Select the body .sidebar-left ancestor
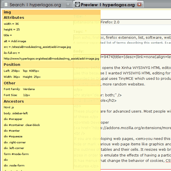Viewport: 171px width, 171px height. 16,113
